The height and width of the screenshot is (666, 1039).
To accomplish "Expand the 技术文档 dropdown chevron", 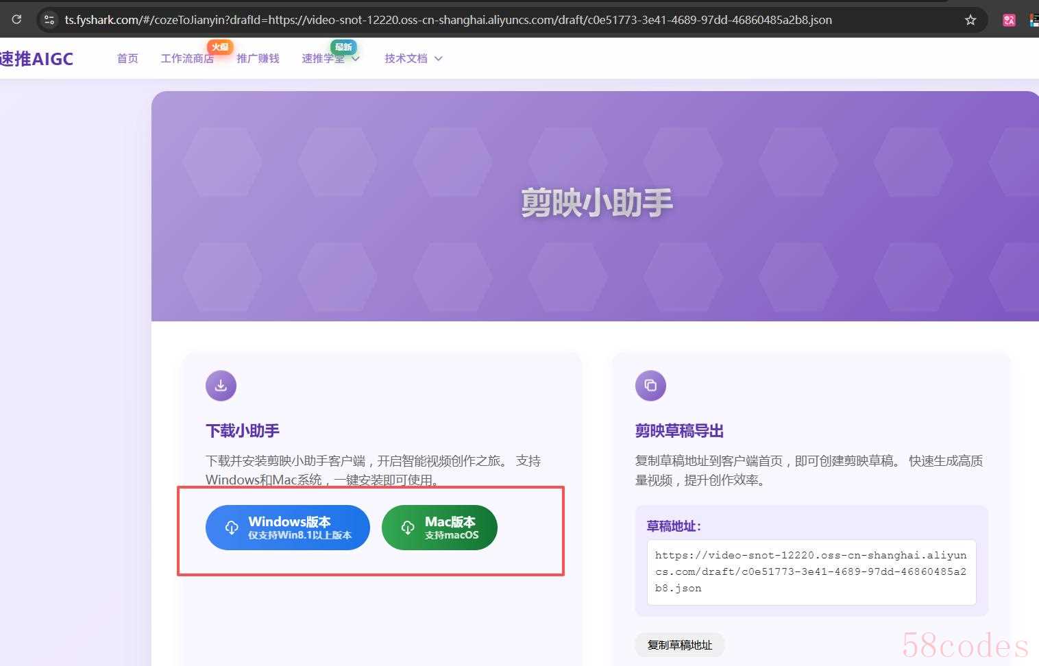I will (x=439, y=59).
